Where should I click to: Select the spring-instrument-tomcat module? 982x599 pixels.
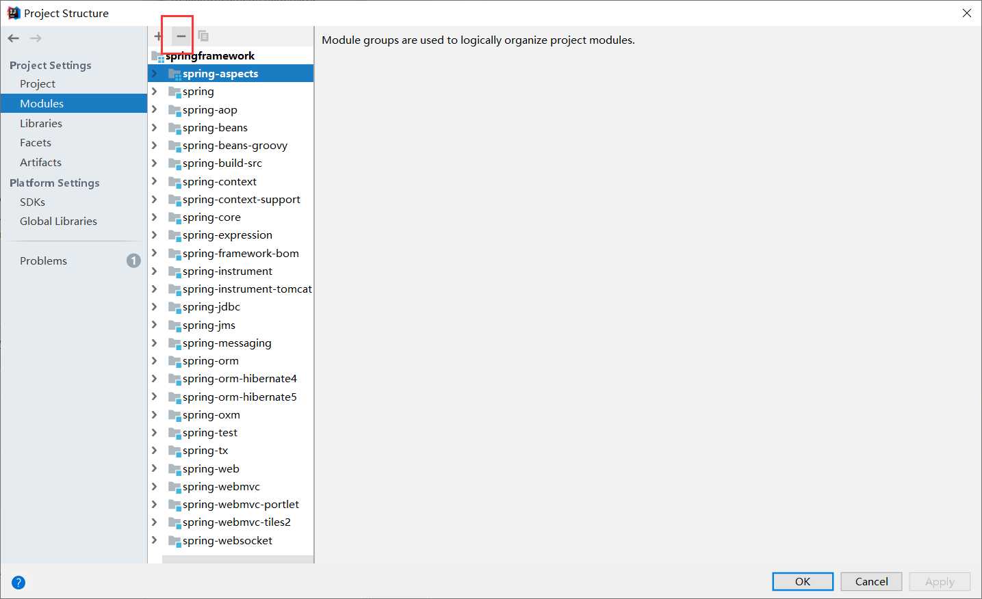pos(231,289)
